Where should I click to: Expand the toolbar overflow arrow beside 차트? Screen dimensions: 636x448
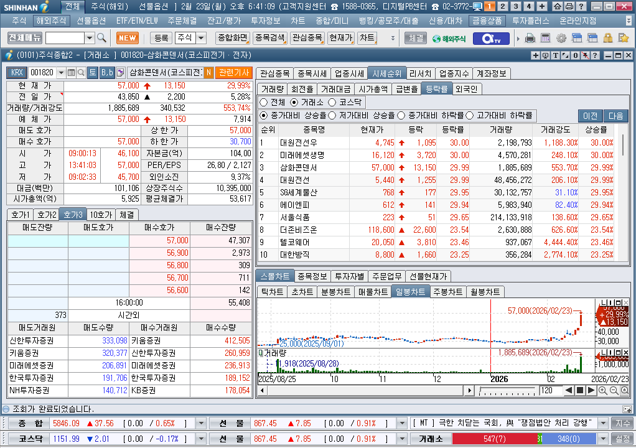pos(393,38)
